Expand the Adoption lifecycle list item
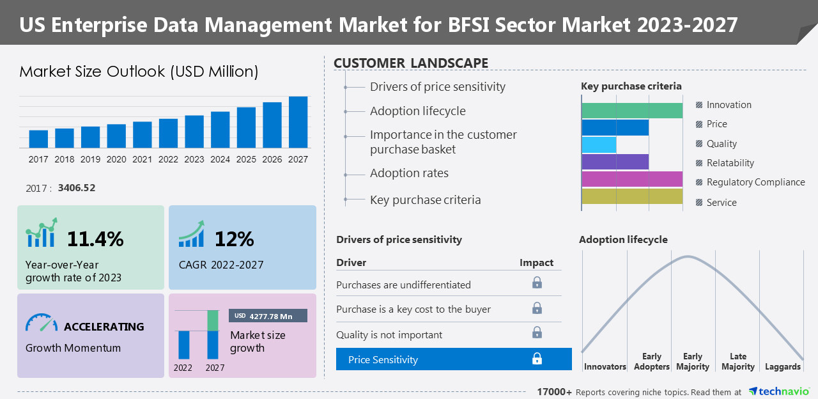The image size is (818, 399). [x=418, y=111]
